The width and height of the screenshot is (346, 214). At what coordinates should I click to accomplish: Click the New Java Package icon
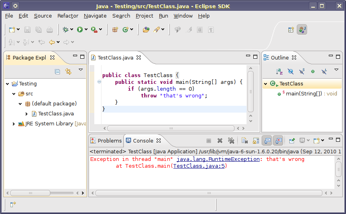click(x=115, y=30)
